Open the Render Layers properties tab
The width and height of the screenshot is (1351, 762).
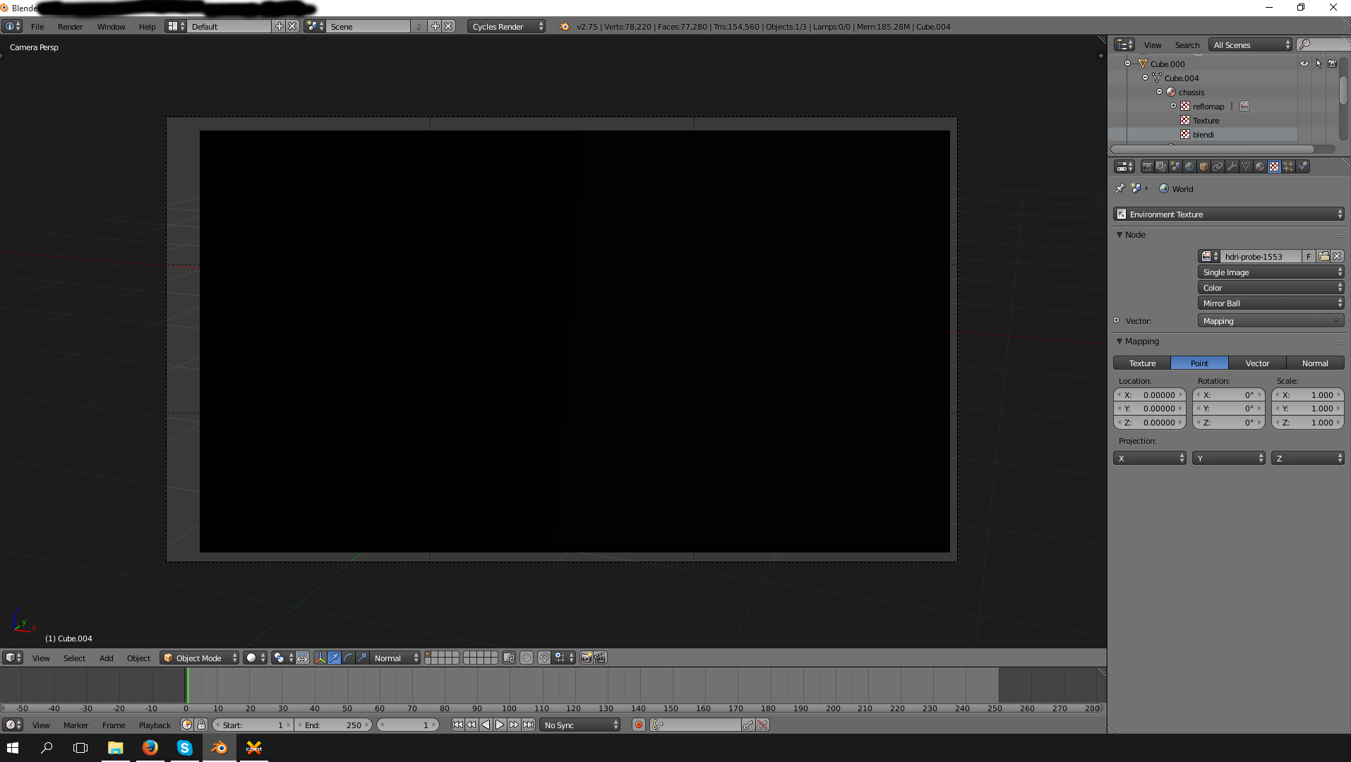click(x=1161, y=167)
